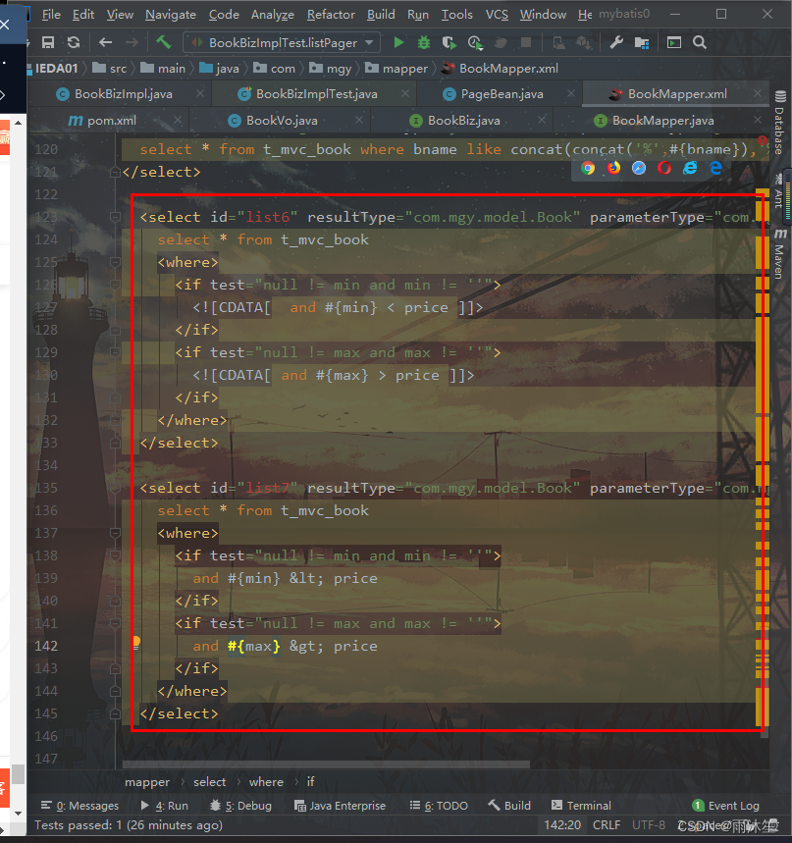
Task: Navigate back with the left arrow
Action: point(105,42)
